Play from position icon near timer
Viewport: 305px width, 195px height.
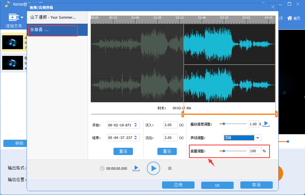(136, 168)
